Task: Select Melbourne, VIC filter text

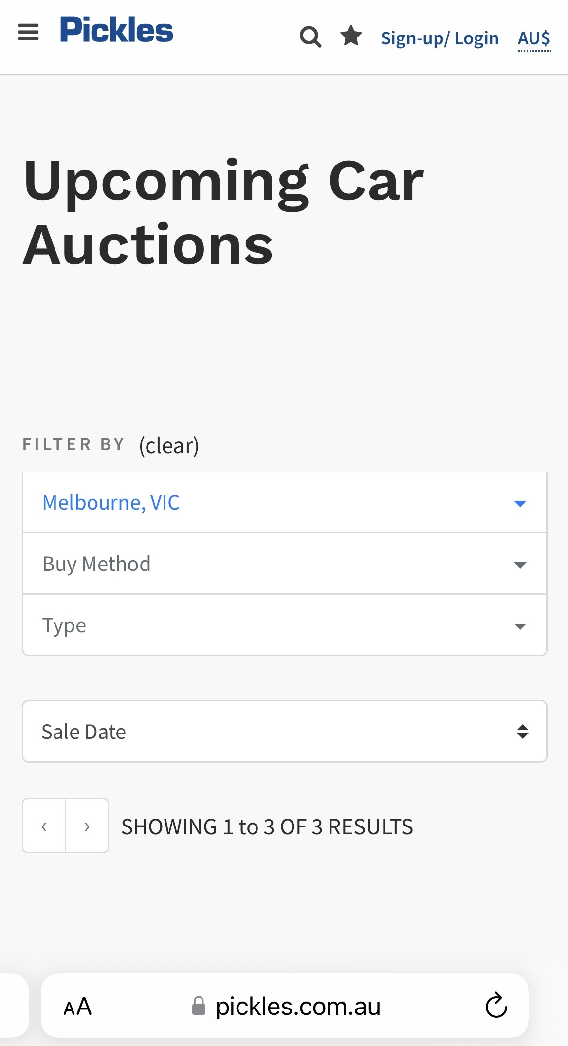Action: (111, 503)
